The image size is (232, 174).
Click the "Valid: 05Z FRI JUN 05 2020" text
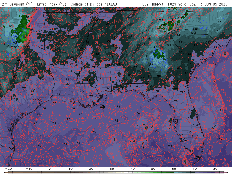(203, 4)
